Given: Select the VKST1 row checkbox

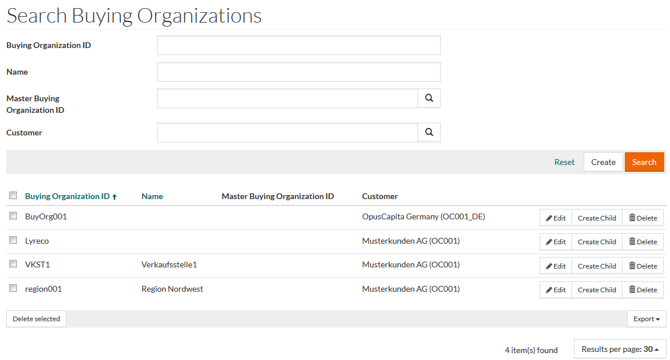Looking at the screenshot, I should pyautogui.click(x=13, y=264).
